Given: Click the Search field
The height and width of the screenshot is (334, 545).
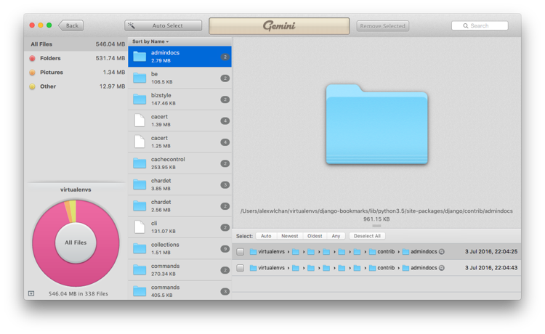Looking at the screenshot, I should coord(480,25).
